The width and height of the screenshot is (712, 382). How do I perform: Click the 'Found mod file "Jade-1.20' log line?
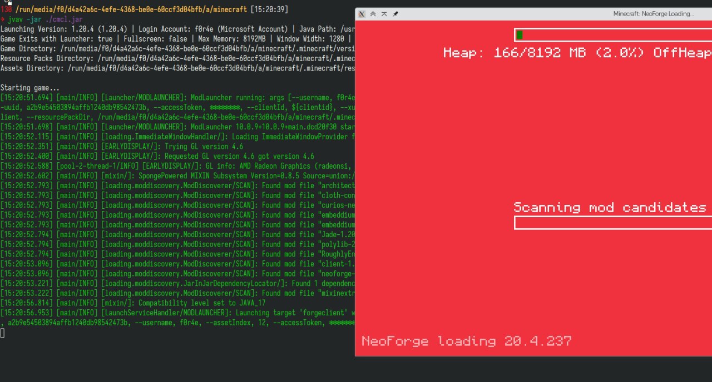click(177, 234)
